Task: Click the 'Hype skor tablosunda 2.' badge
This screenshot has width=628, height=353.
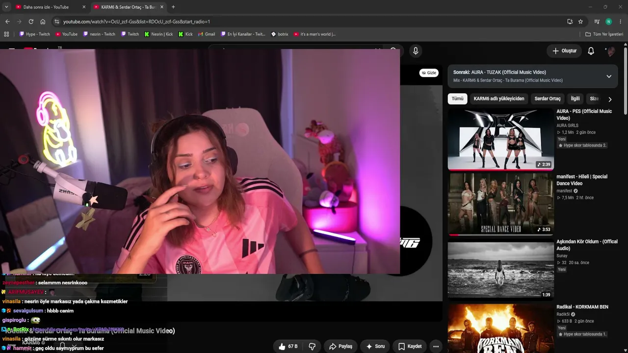Action: [x=582, y=146]
